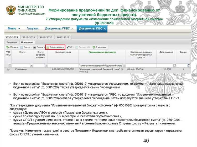Expand the Статус column filter dropdown
Screen dimensions: 197x147
pyautogui.click(x=32, y=65)
